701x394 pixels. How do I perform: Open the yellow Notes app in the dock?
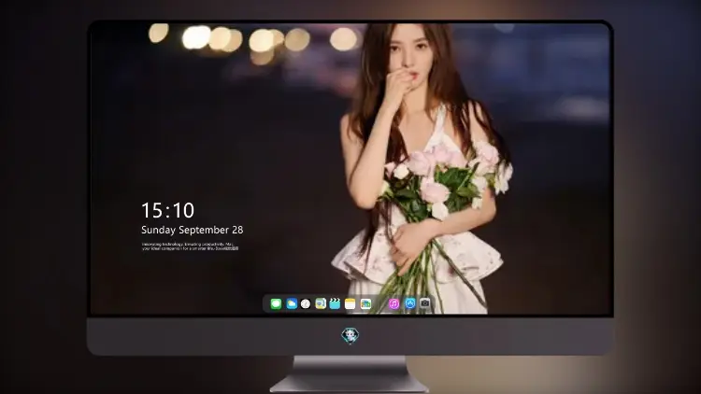(350, 304)
